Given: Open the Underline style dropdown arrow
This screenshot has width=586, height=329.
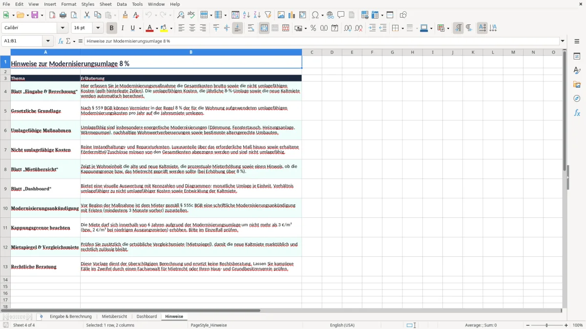Looking at the screenshot, I should click(x=139, y=28).
